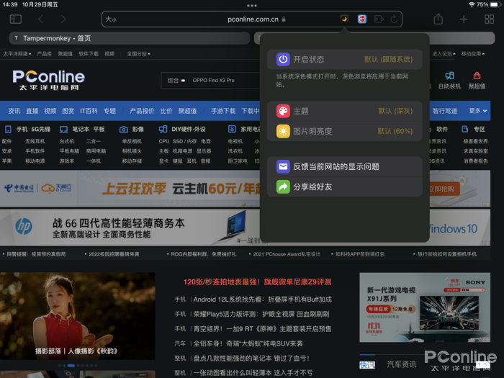The width and height of the screenshot is (504, 378).
Task: Expand 全国分站 dropdown
Action: click(x=138, y=54)
